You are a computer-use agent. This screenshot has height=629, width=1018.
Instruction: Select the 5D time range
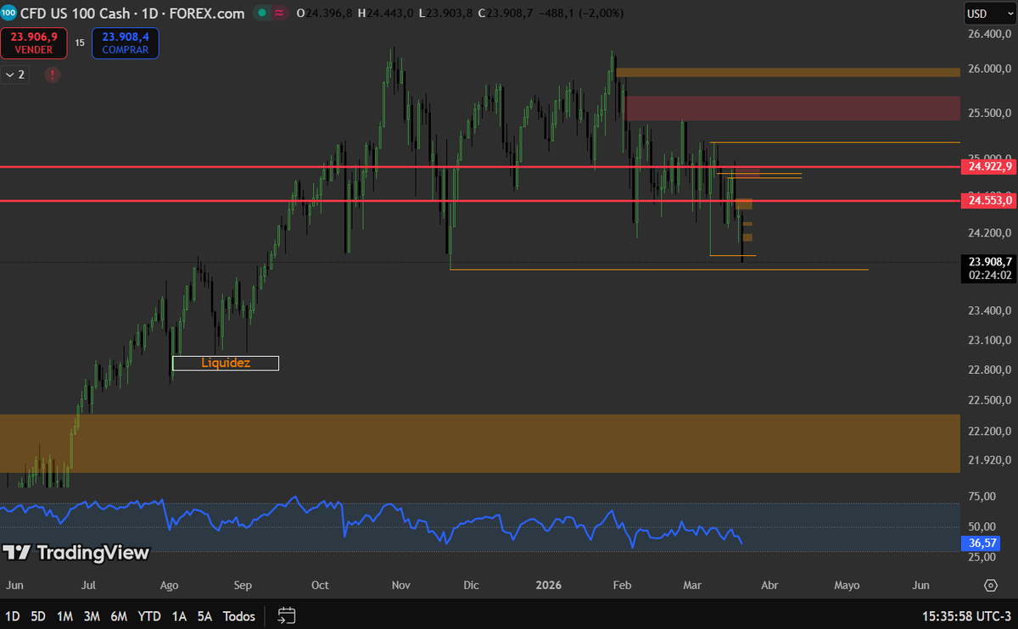click(38, 616)
